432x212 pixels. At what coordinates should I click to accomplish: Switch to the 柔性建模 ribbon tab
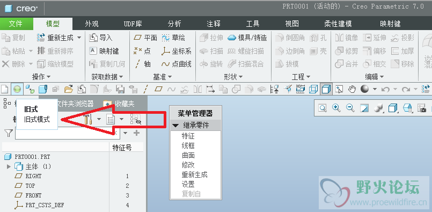(x=338, y=24)
